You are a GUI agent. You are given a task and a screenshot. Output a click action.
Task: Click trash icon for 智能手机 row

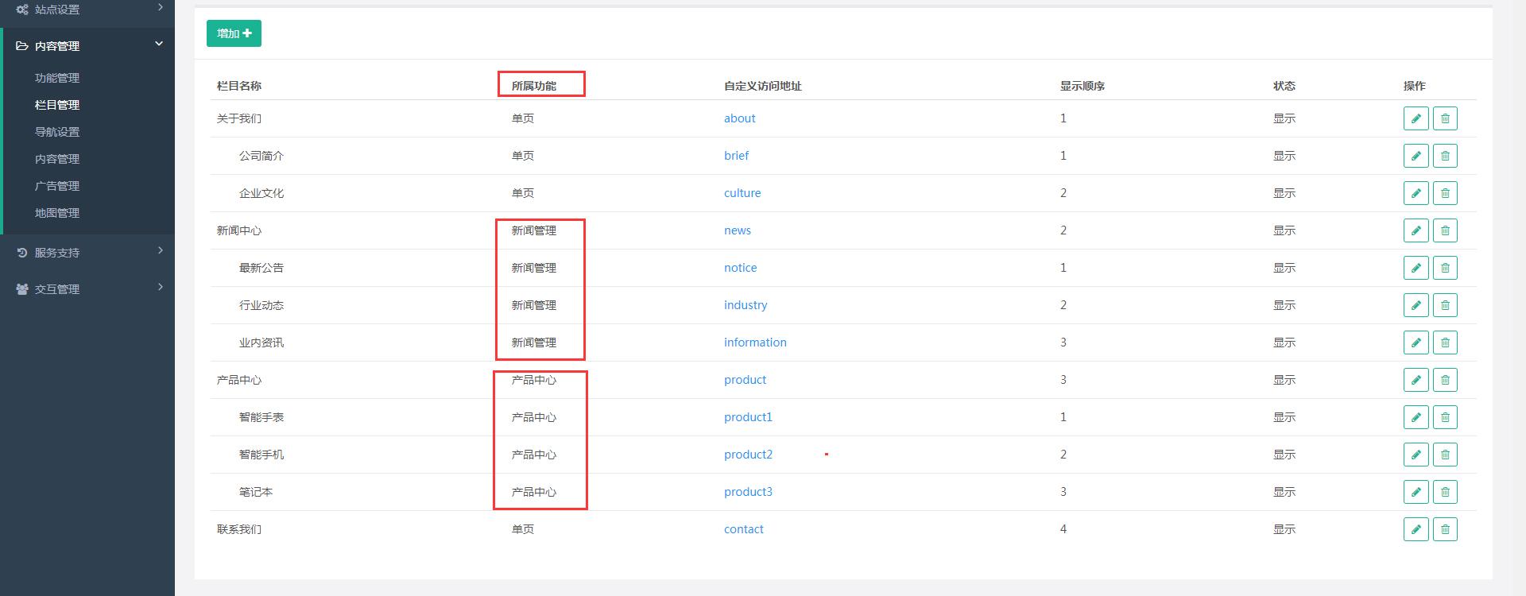(1445, 455)
